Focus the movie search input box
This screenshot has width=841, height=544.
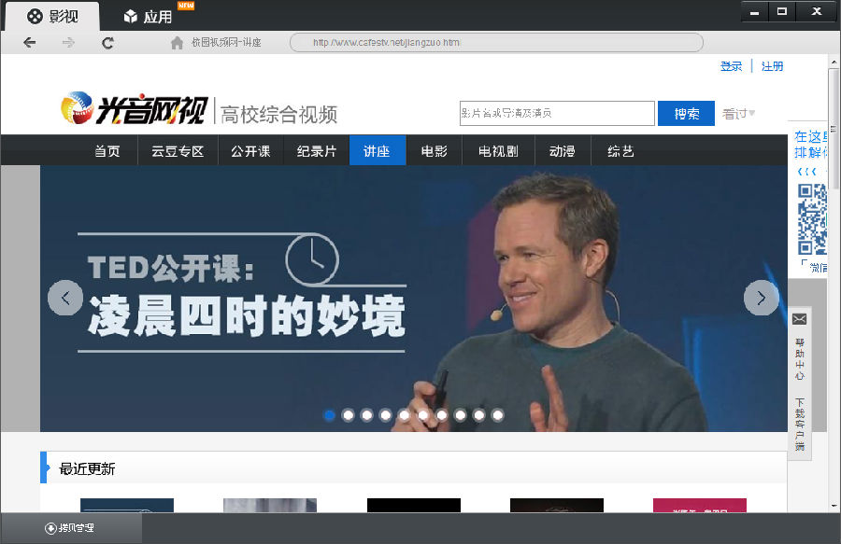click(557, 113)
